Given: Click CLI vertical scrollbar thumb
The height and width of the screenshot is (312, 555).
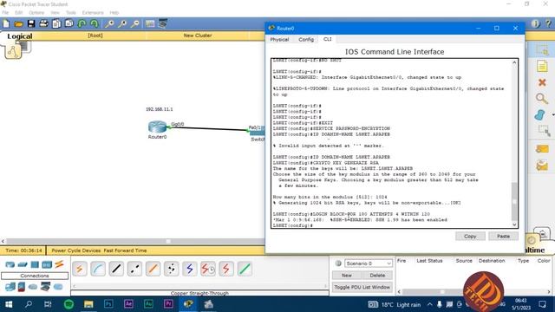Looking at the screenshot, I should point(514,202).
